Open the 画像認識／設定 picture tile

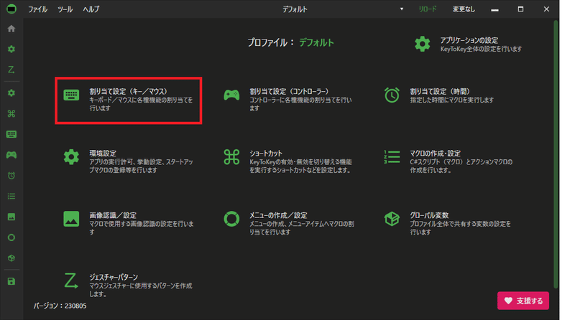(129, 223)
